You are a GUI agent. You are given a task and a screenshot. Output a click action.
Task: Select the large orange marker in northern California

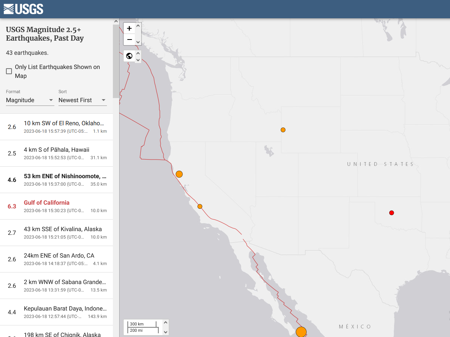(x=179, y=174)
